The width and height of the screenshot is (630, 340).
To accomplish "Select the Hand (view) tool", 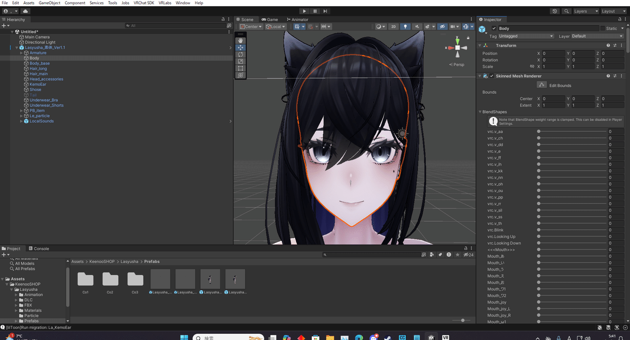I will (x=240, y=40).
